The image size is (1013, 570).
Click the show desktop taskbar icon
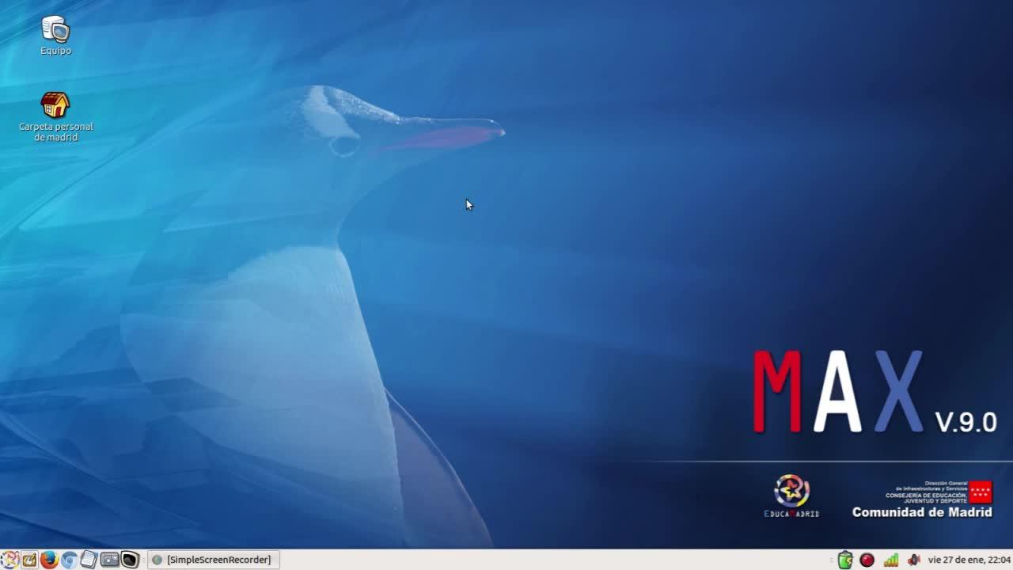pos(29,560)
